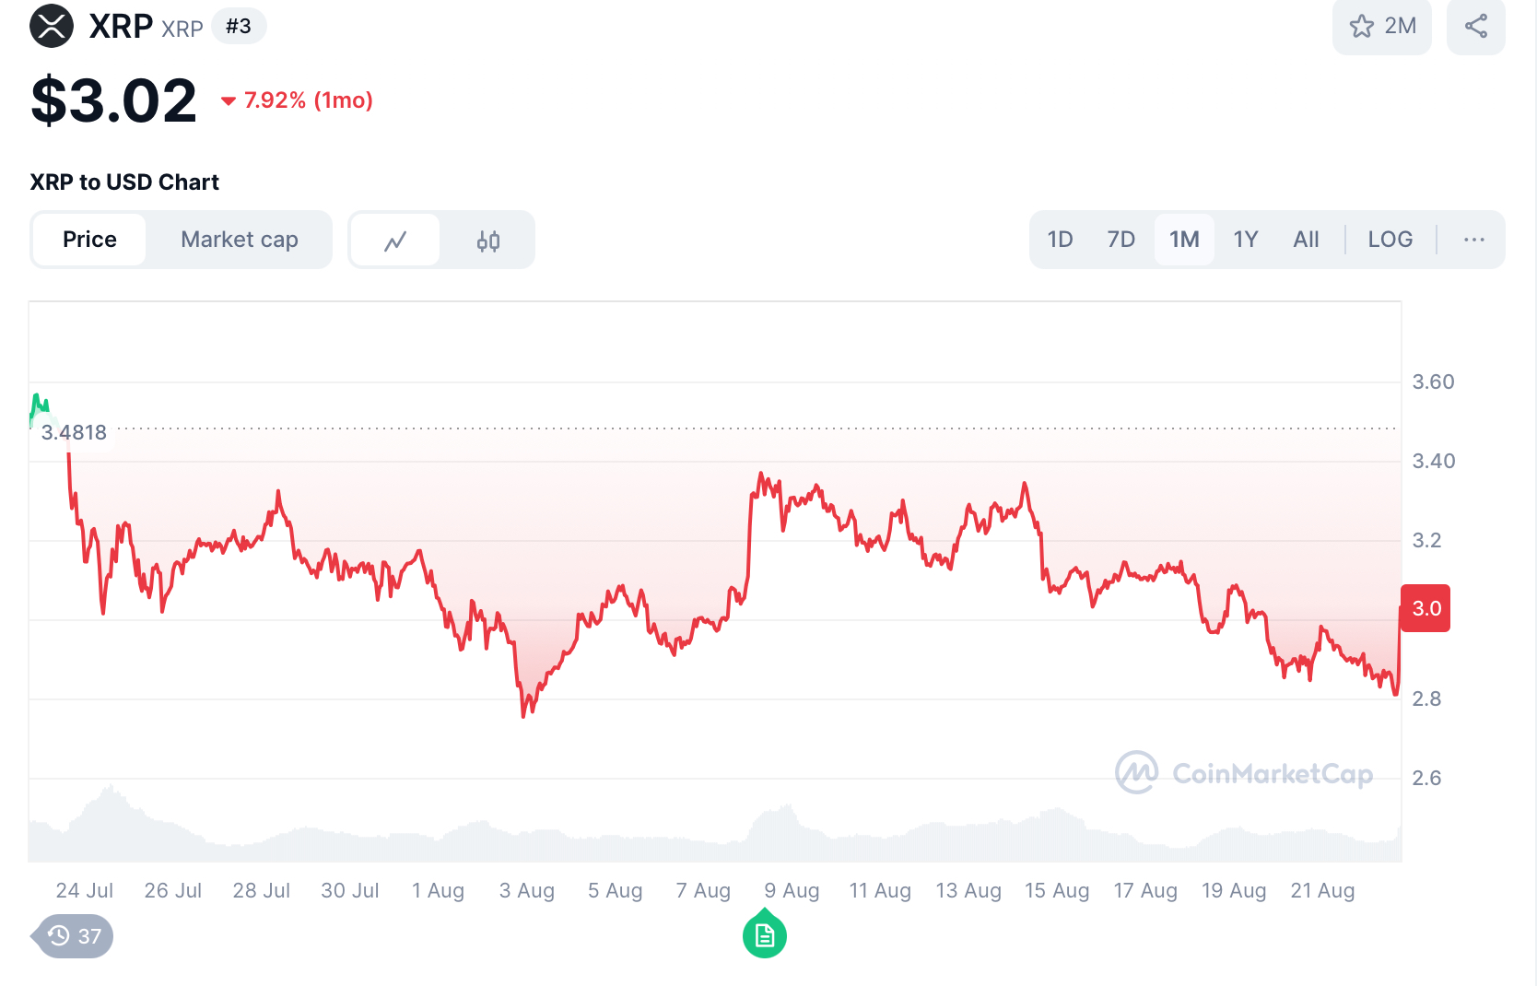This screenshot has width=1537, height=986.
Task: Click the share icon button
Action: pos(1475,26)
